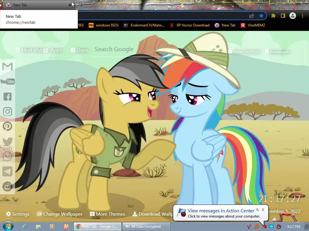Viewport: 309px width, 231px height.
Task: Open Instagram sidebar icon
Action: 8,112
